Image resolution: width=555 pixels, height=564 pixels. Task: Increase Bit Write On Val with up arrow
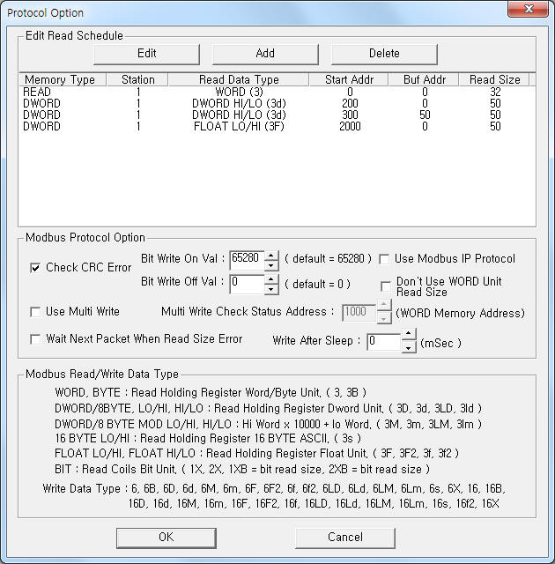click(x=271, y=255)
